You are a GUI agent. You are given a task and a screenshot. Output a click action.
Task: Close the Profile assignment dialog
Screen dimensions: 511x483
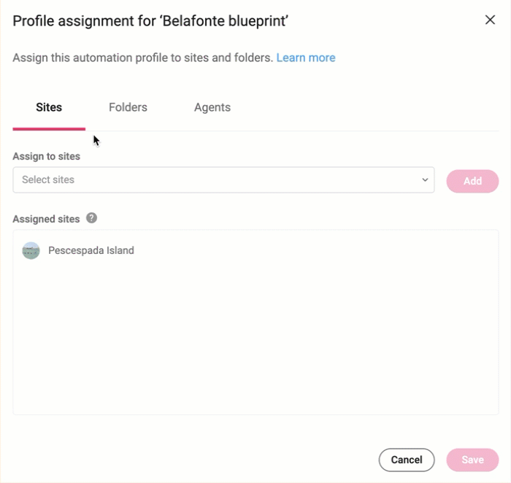tap(490, 20)
